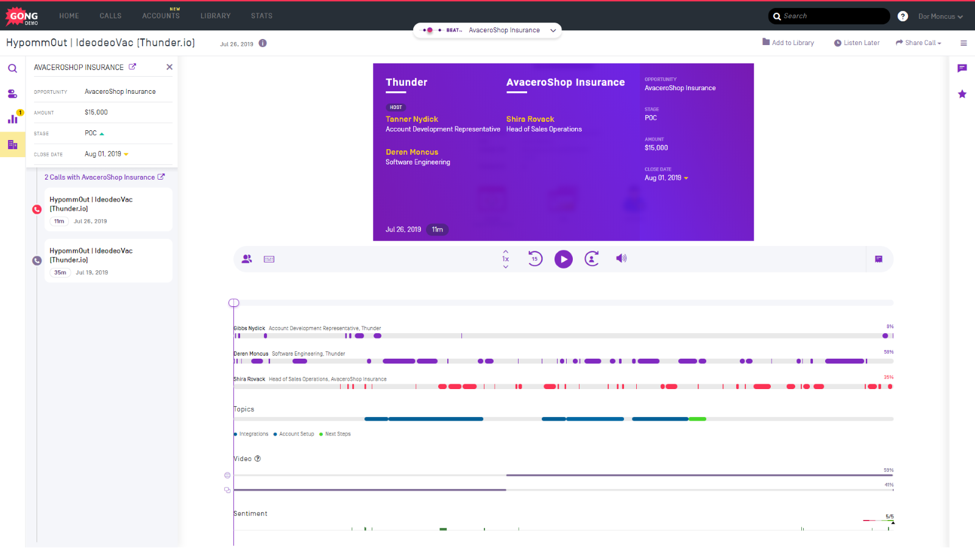Viewport: 975px width, 548px height.
Task: Mute the volume speaker icon
Action: (x=621, y=258)
